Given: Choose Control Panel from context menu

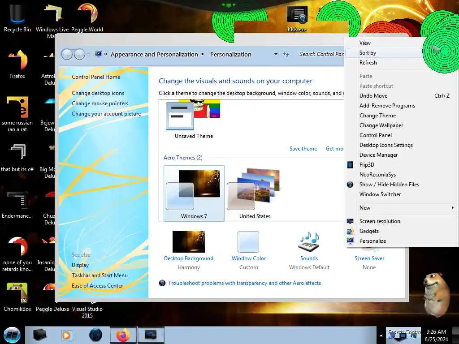Looking at the screenshot, I should click(401, 135).
